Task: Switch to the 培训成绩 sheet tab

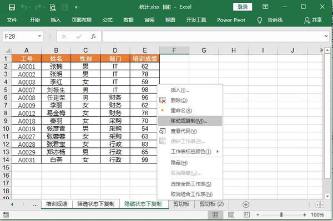Action: (57, 204)
